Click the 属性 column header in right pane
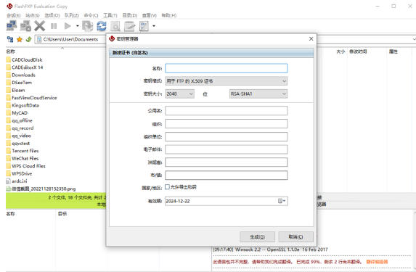416x272 pixels. coord(393,51)
